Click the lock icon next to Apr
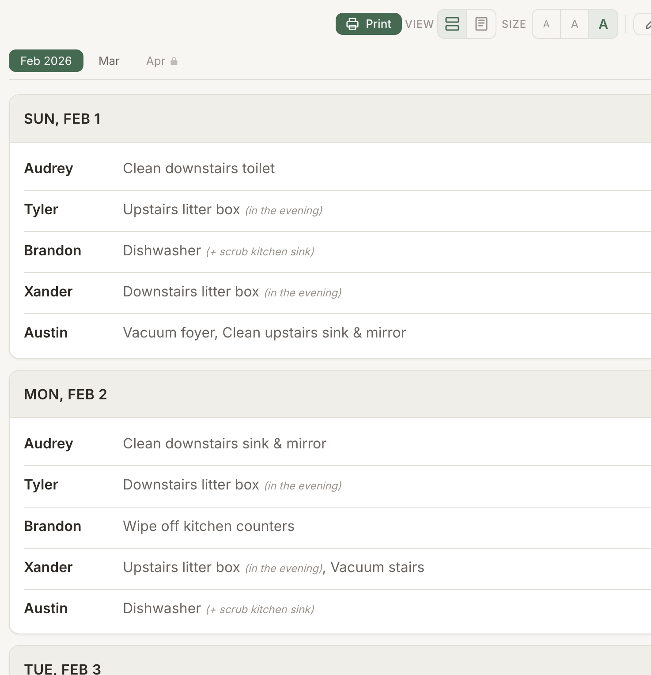Screen dimensions: 651x675 (175, 61)
